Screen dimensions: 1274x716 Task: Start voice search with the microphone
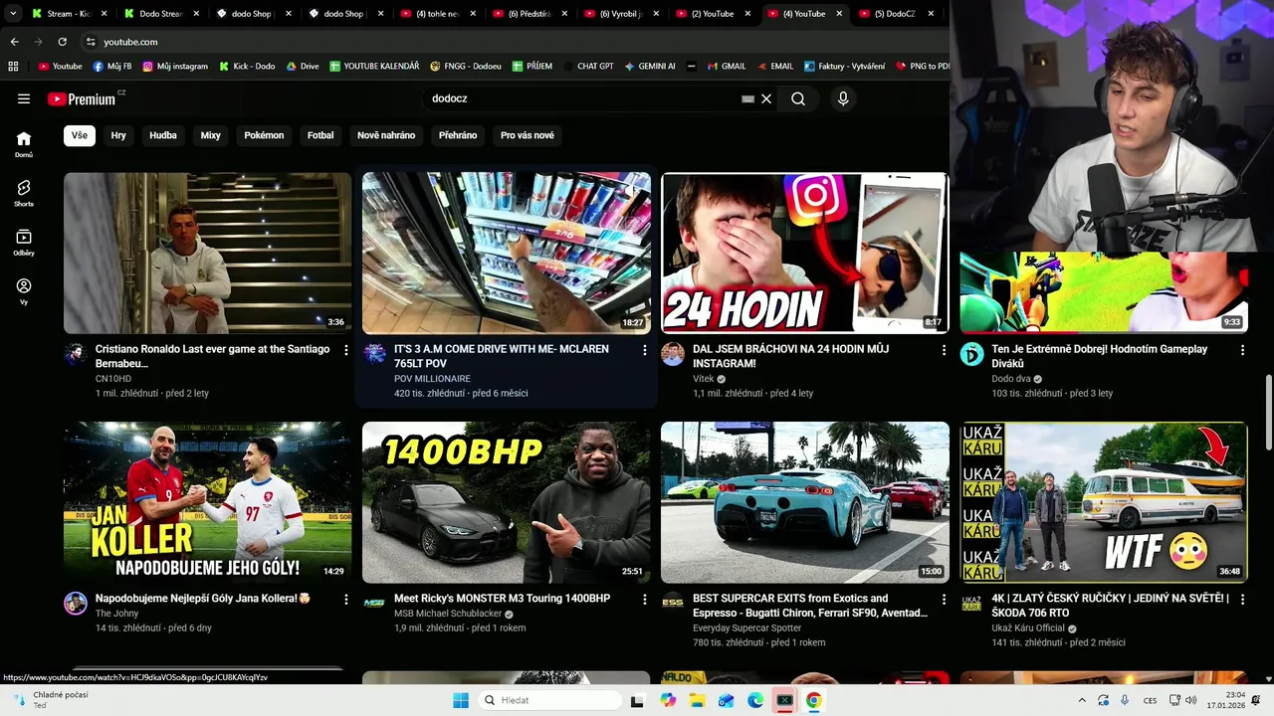pos(843,98)
